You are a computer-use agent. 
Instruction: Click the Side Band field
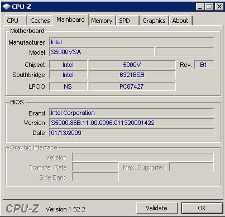[95, 177]
